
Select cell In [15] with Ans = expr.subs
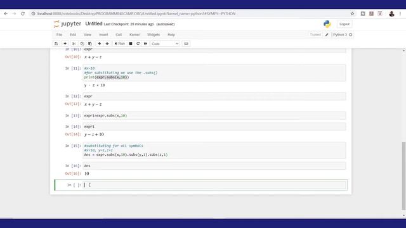214,150
